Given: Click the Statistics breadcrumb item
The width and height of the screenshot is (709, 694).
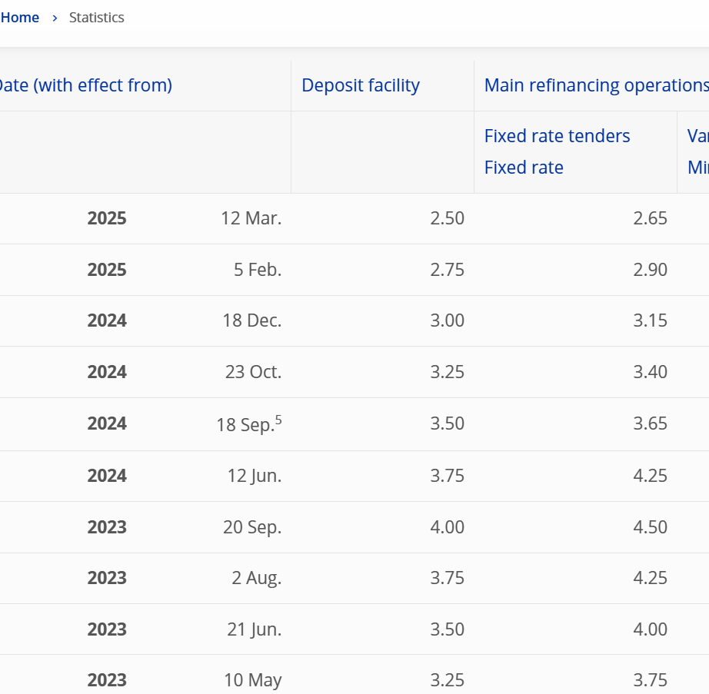Looking at the screenshot, I should [x=96, y=18].
